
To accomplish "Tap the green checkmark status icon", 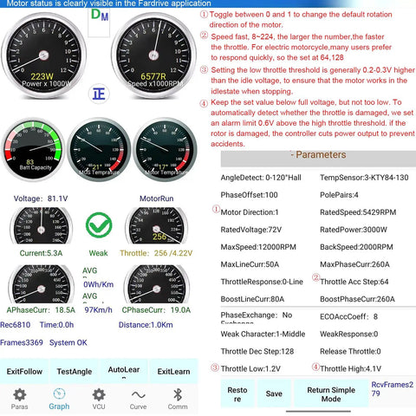I will pyautogui.click(x=99, y=225).
